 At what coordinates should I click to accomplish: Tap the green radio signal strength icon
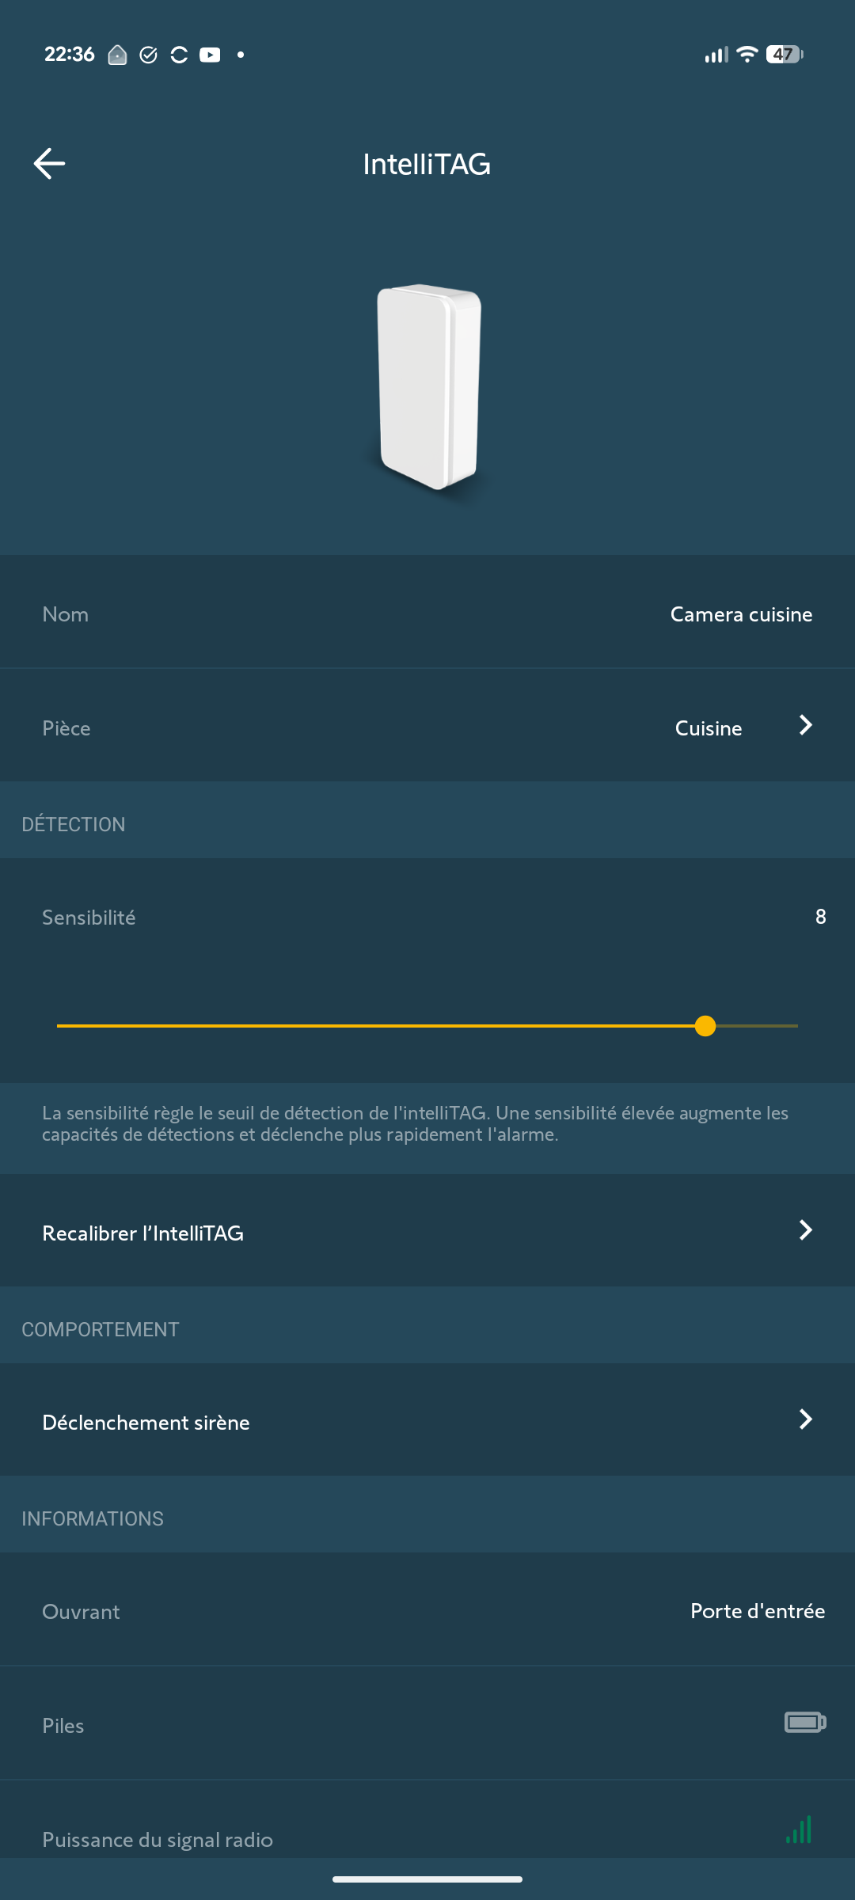(800, 1830)
